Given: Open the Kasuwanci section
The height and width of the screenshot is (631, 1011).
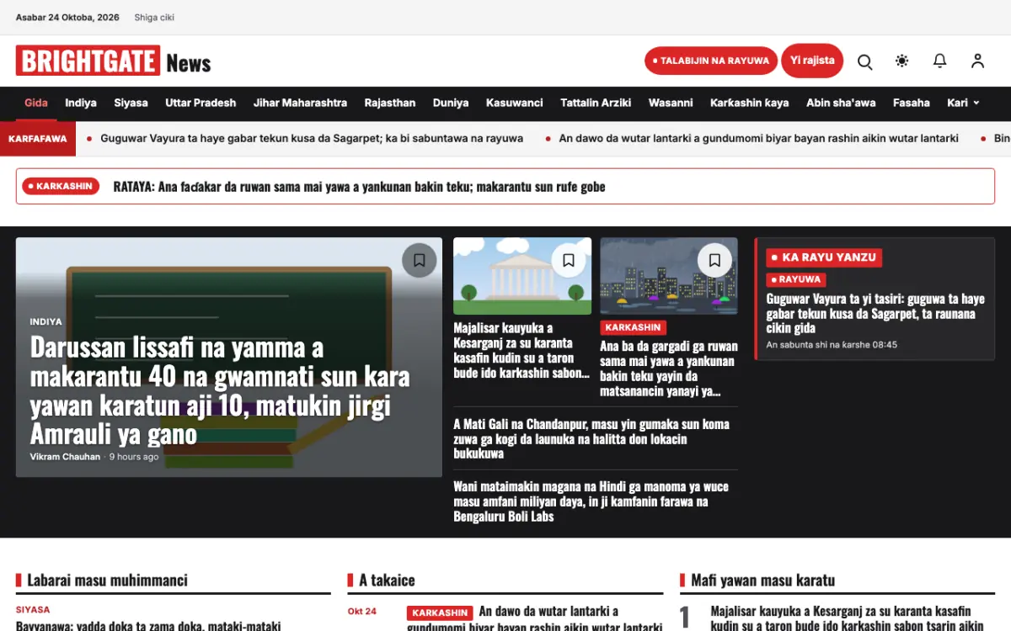Looking at the screenshot, I should pyautogui.click(x=515, y=103).
